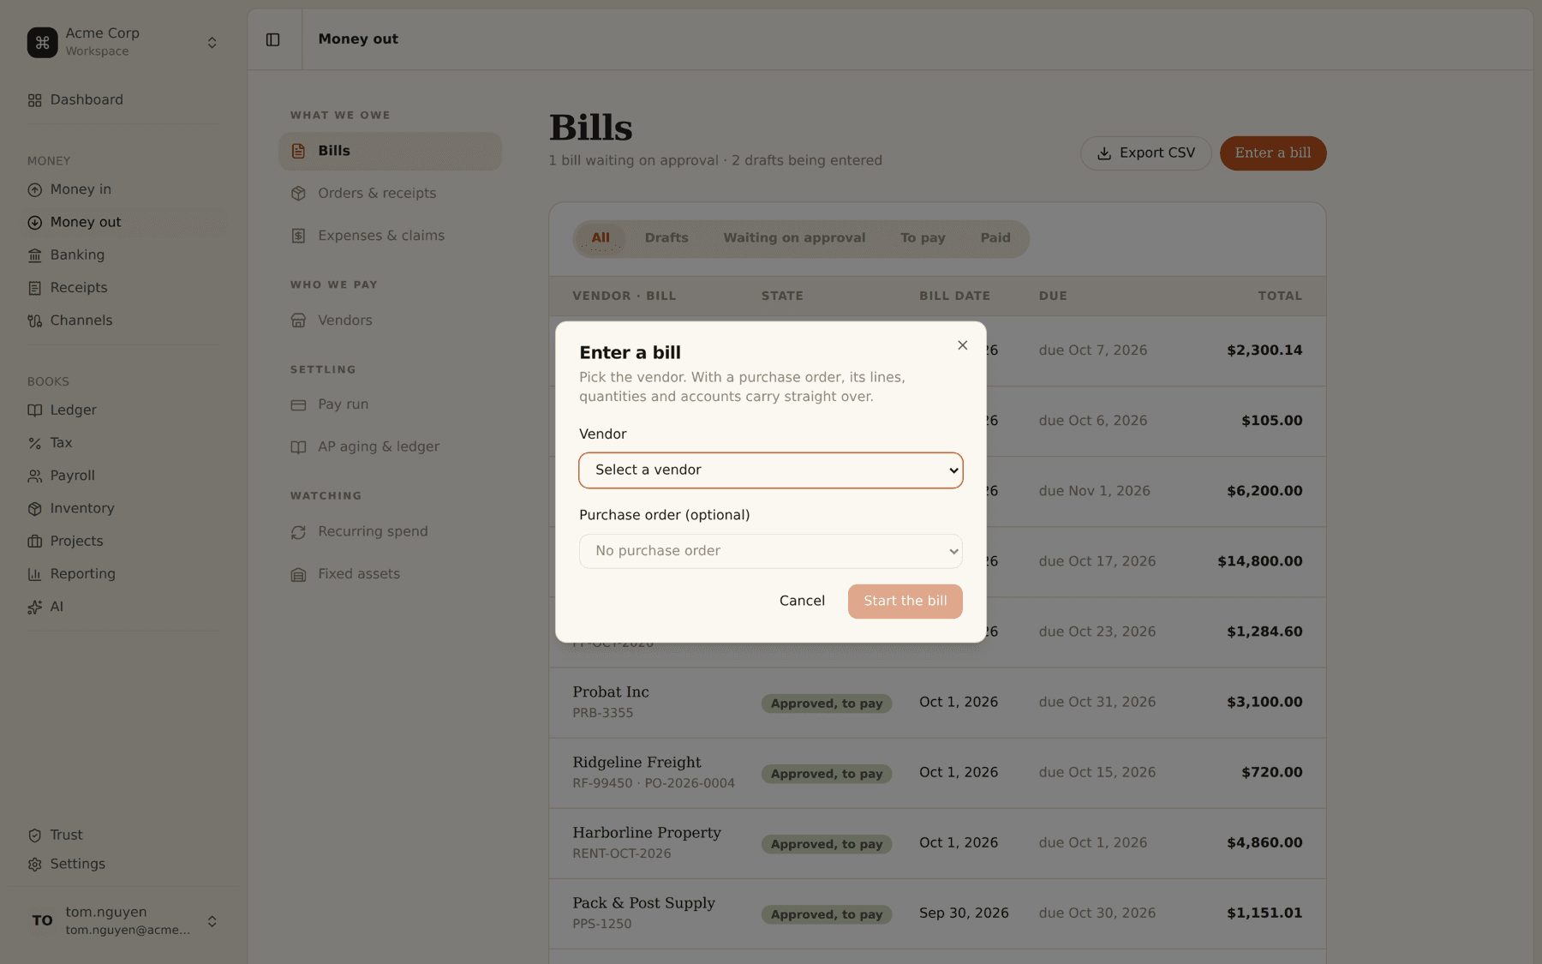Click the Trust shield icon
Screen dimensions: 1542x964
pos(34,835)
